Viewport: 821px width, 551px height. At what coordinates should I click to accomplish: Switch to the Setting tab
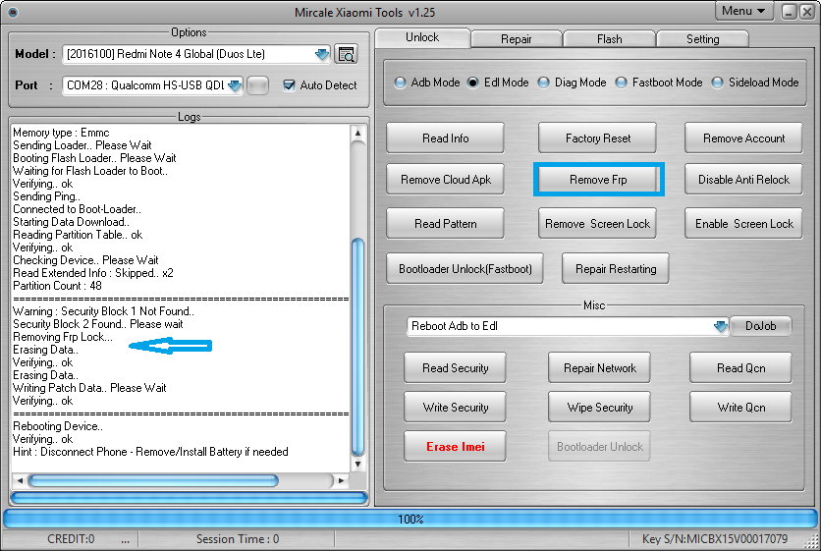point(703,39)
